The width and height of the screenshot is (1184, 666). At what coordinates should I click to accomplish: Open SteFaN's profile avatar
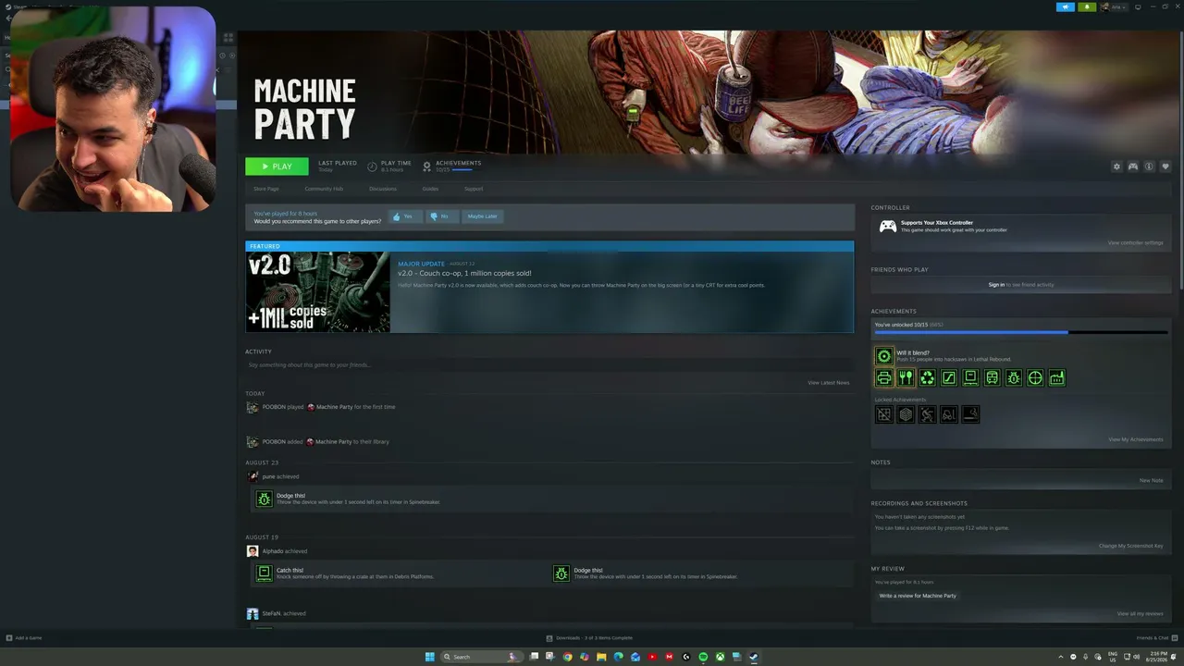(x=253, y=613)
